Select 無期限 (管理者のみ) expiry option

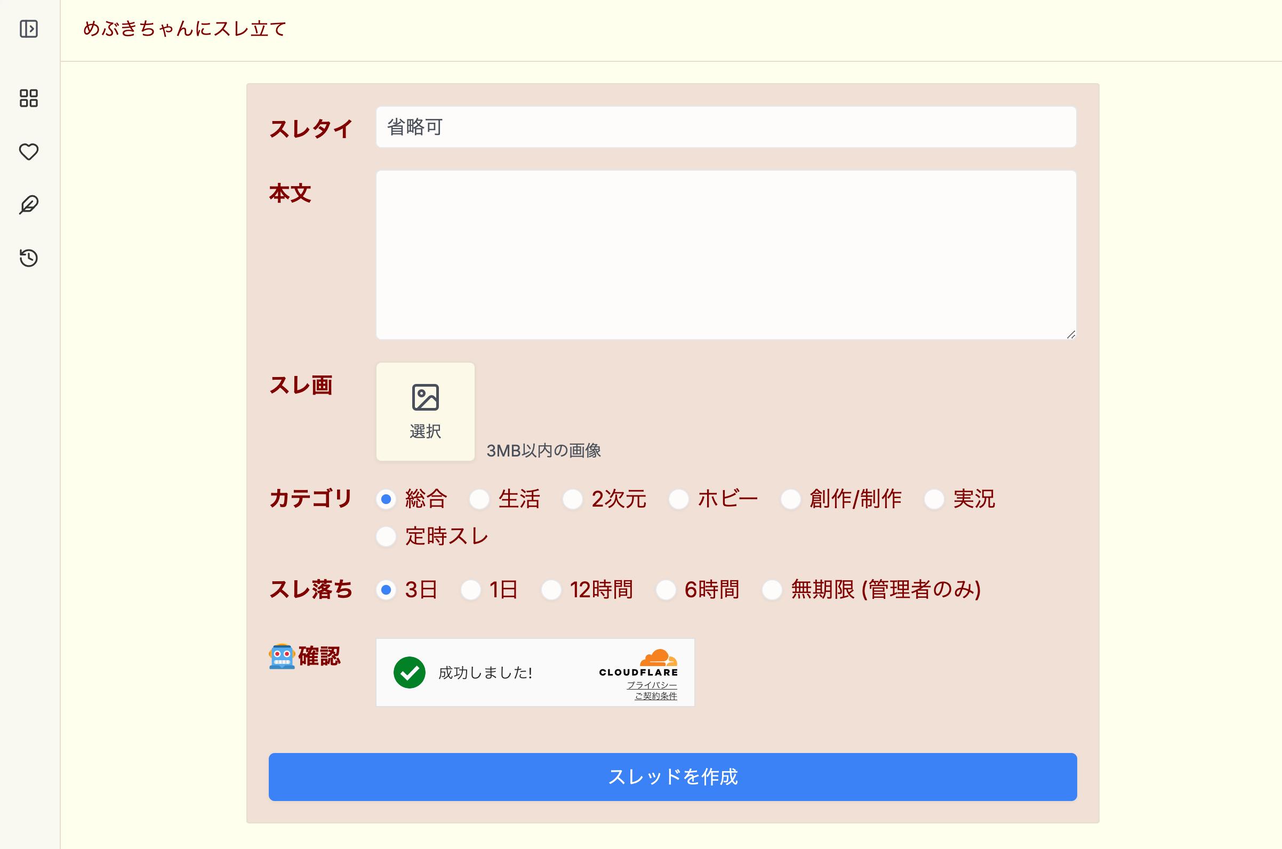tap(772, 590)
